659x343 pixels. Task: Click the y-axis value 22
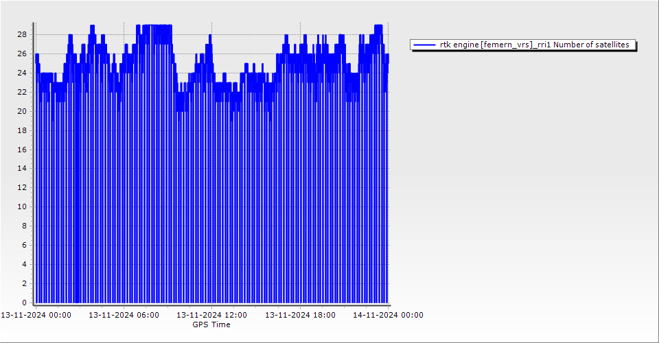coord(22,92)
